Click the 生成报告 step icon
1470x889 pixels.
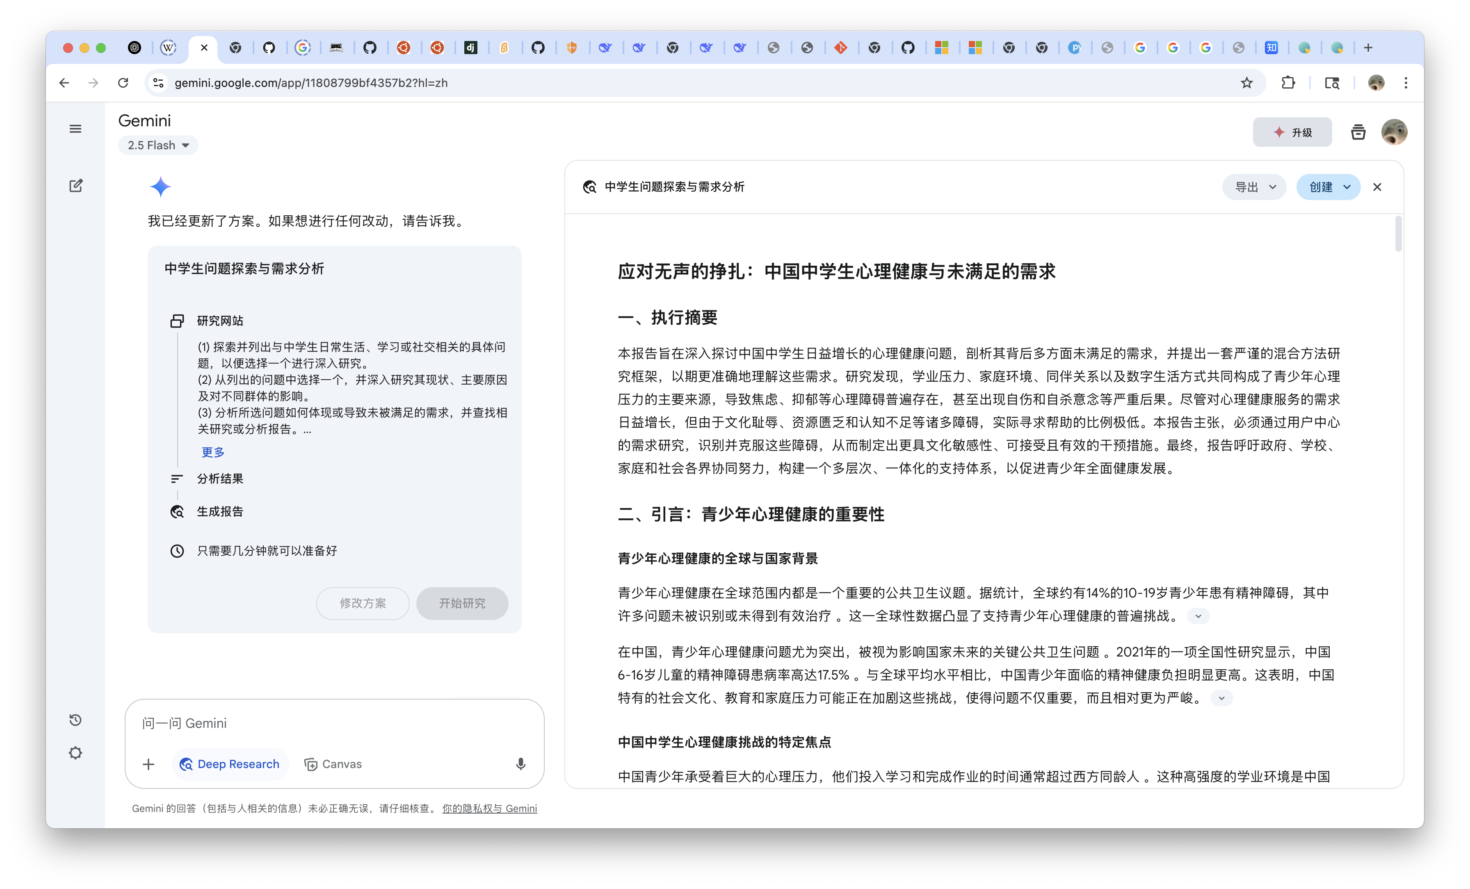pos(177,512)
